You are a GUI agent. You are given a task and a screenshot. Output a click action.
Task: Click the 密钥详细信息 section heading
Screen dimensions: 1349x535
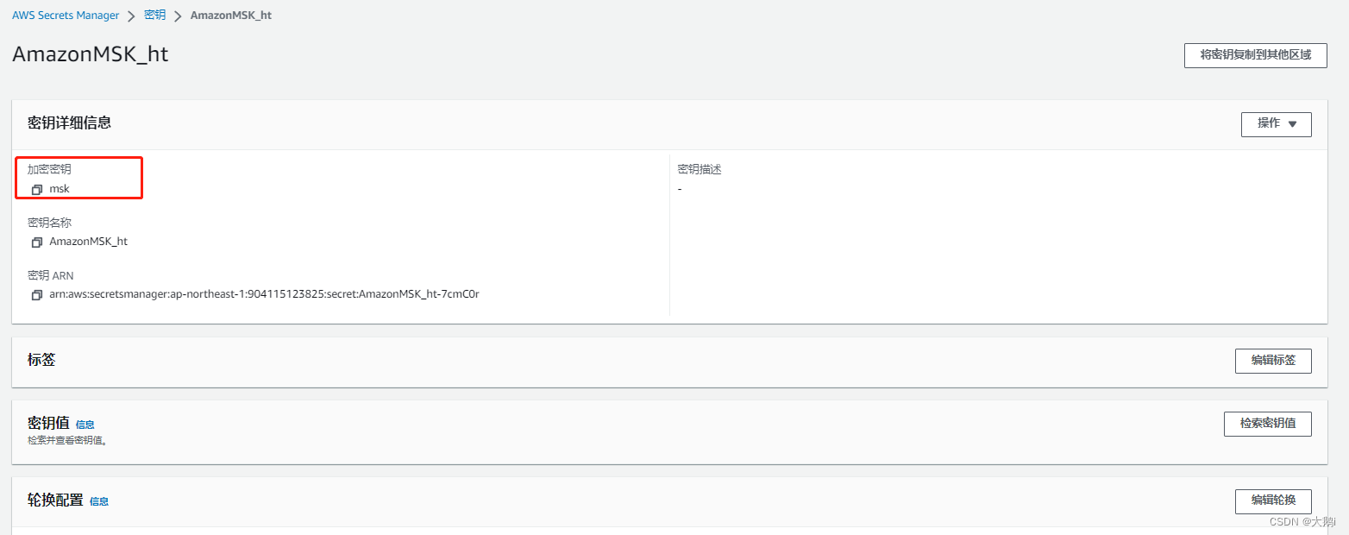(x=69, y=123)
